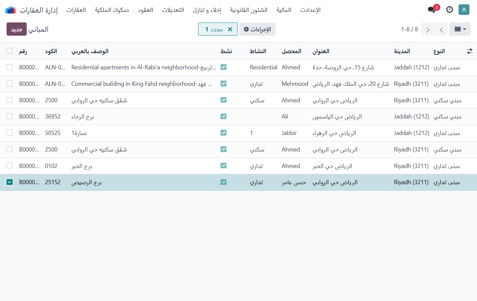Screen dimensions: 477x301
Task: Open the user avatar 'A' menu
Action: (464, 10)
